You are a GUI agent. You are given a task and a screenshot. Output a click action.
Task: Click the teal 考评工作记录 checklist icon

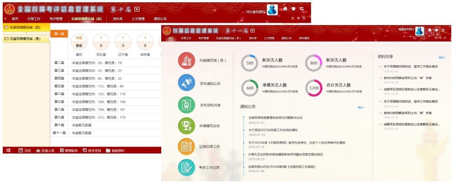(187, 167)
